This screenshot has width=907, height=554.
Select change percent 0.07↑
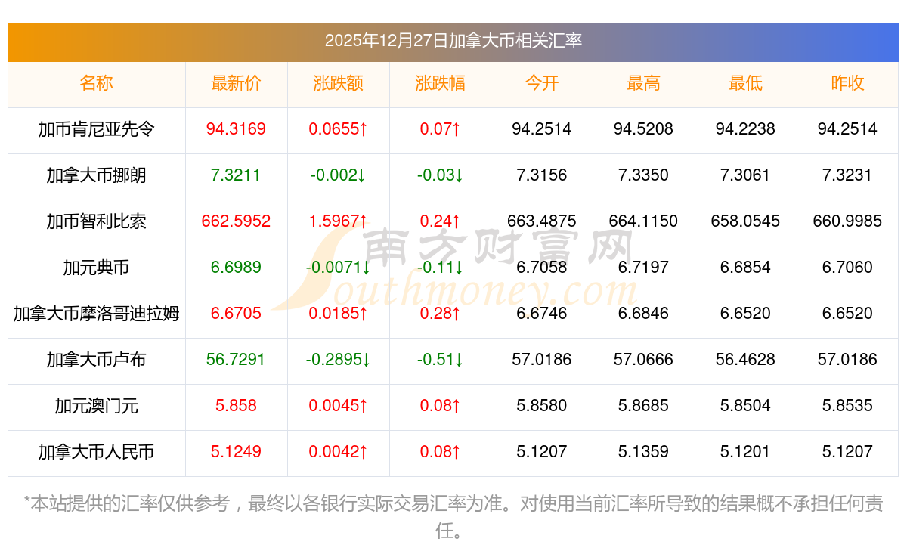[440, 129]
